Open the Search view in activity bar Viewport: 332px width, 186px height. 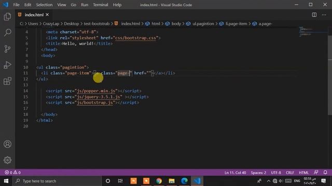(7, 33)
